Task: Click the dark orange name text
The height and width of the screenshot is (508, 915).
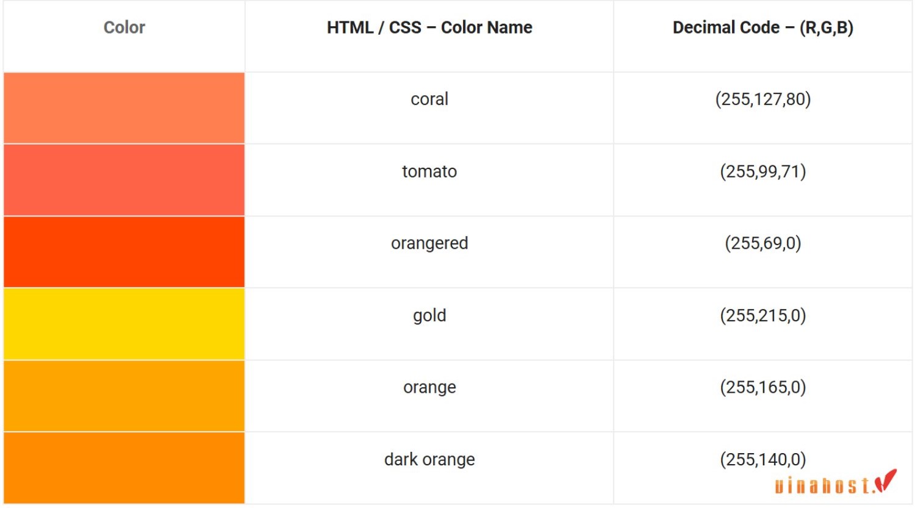Action: click(x=429, y=459)
